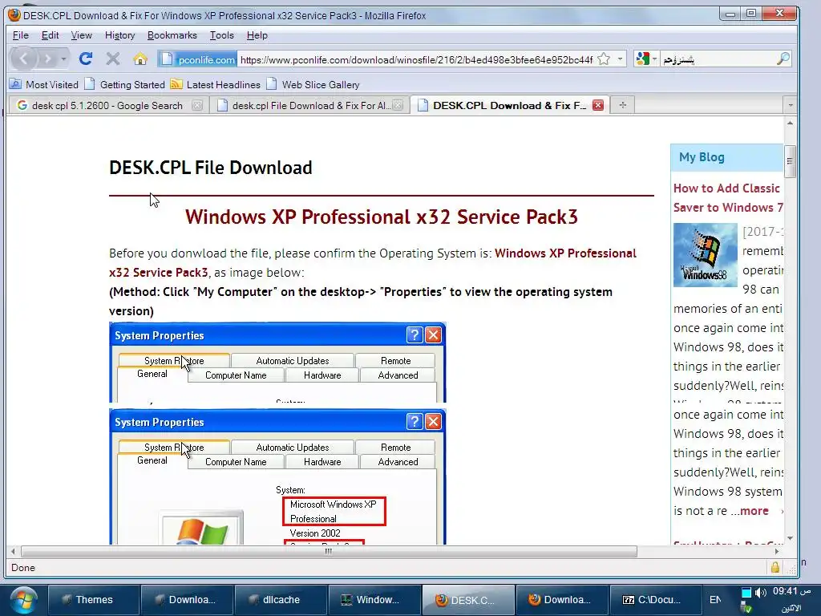
Task: Click the address bar URL field
Action: pos(416,59)
